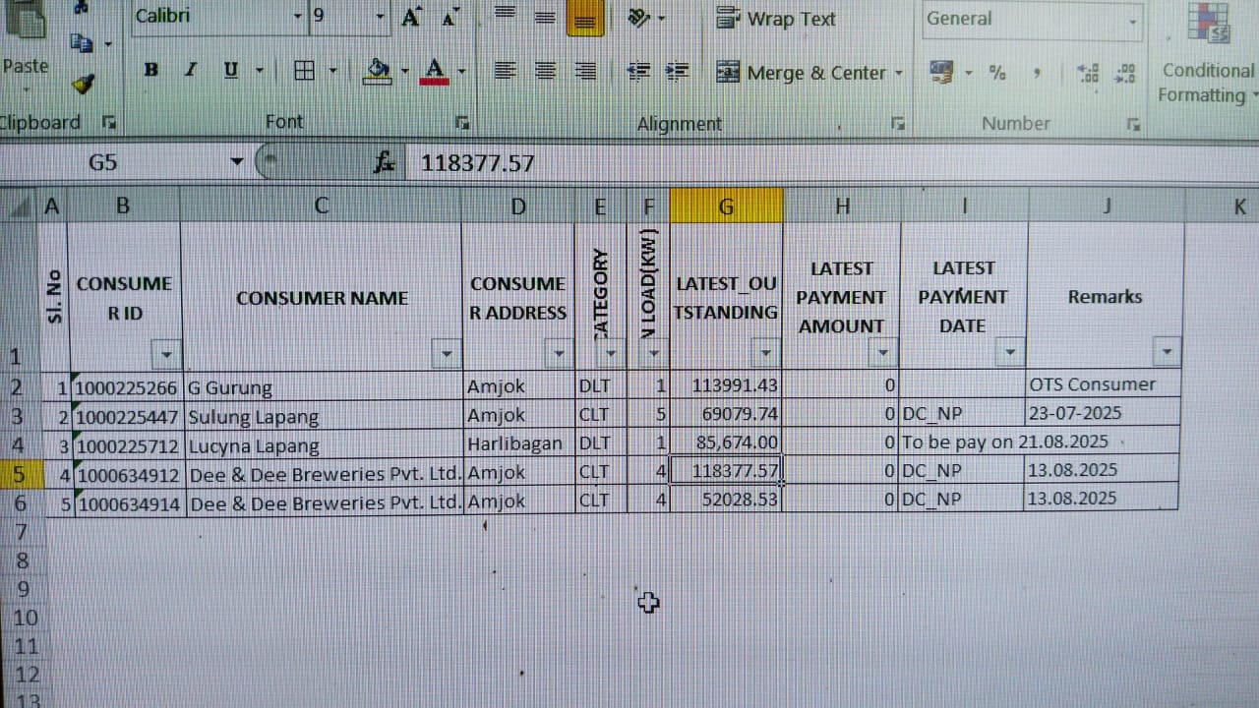The image size is (1259, 708).
Task: Apply the red Font Color
Action: (x=434, y=70)
